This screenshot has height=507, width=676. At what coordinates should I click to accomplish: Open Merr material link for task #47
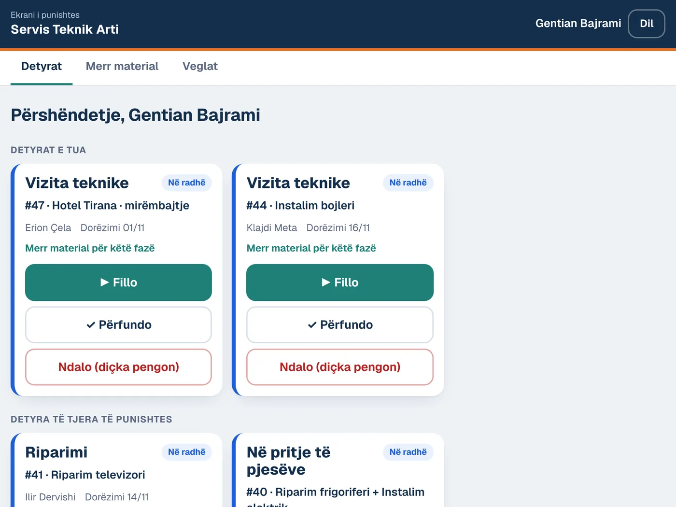[x=90, y=248]
